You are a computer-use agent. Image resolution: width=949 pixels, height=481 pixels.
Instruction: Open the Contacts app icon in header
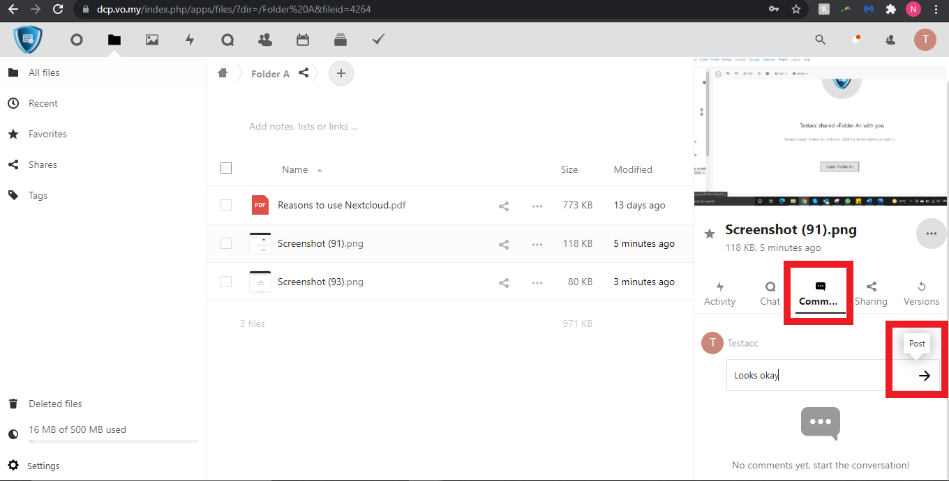click(x=265, y=40)
